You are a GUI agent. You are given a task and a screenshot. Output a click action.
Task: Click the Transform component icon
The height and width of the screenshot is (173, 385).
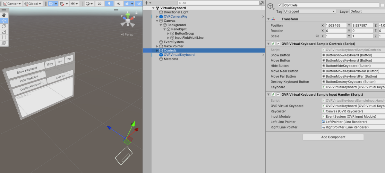(x=273, y=19)
